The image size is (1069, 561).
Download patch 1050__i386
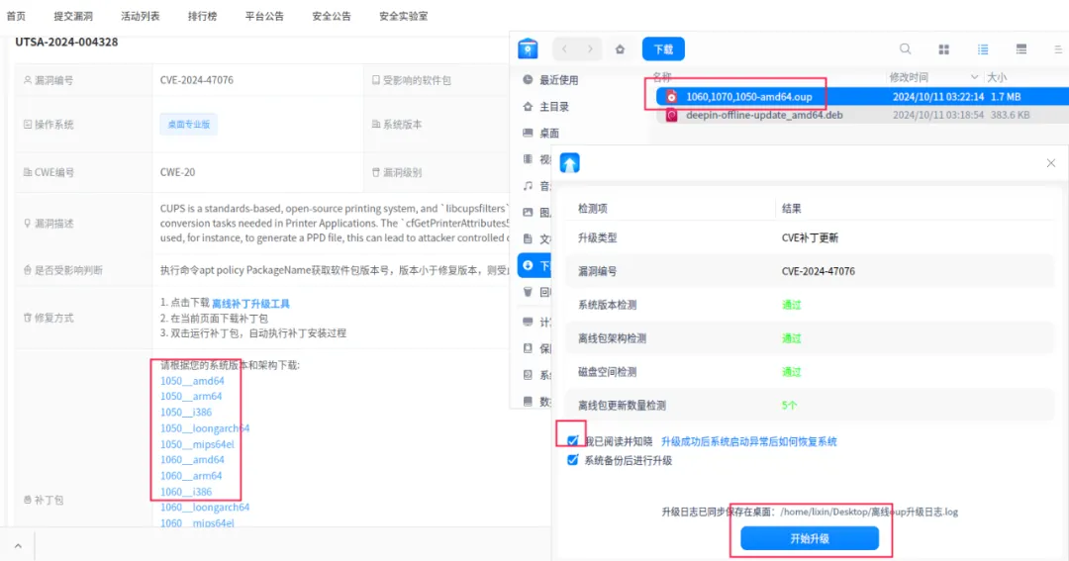186,413
